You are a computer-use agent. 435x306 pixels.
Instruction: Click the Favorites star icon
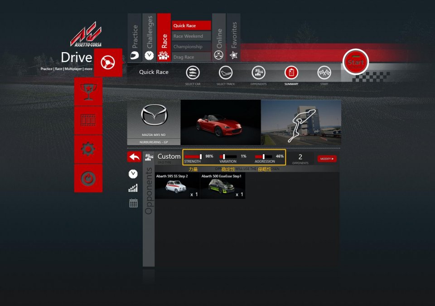234,55
